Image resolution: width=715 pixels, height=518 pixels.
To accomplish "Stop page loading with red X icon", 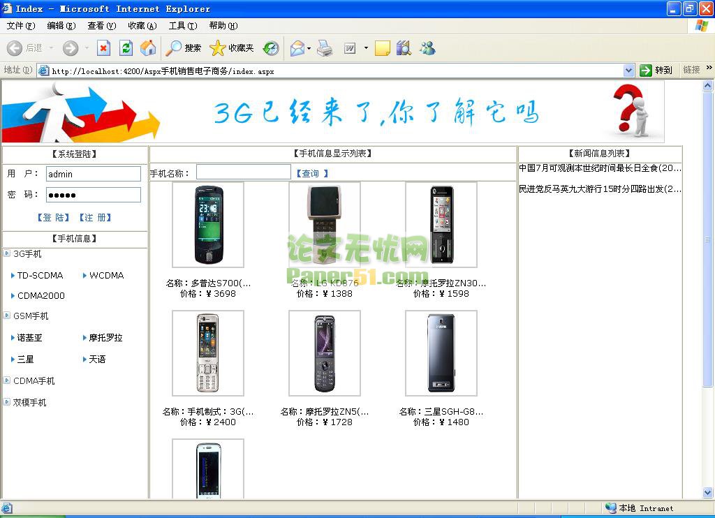I will pyautogui.click(x=104, y=48).
